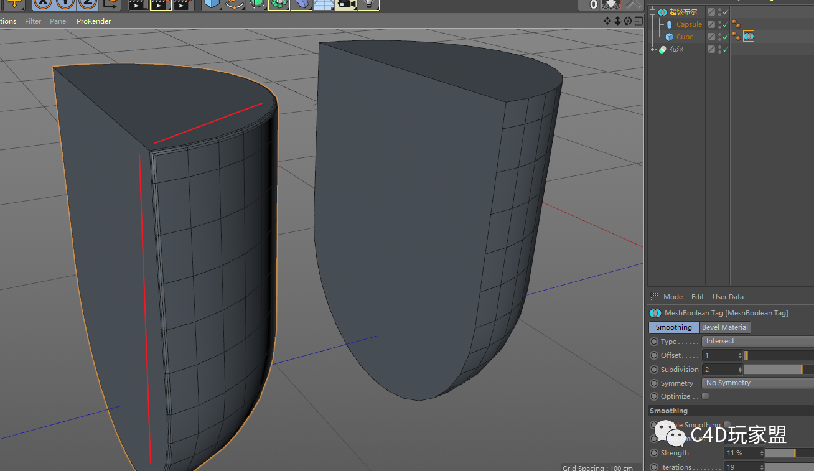Click the Subdivision slider bar

point(779,370)
